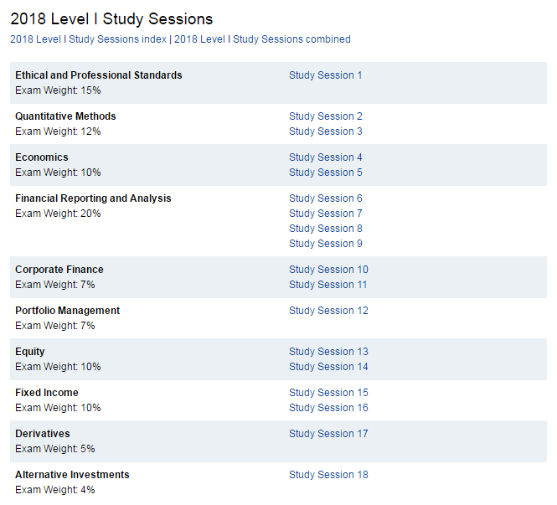This screenshot has width=557, height=505.
Task: Open Study Session 1 link
Action: [x=325, y=75]
